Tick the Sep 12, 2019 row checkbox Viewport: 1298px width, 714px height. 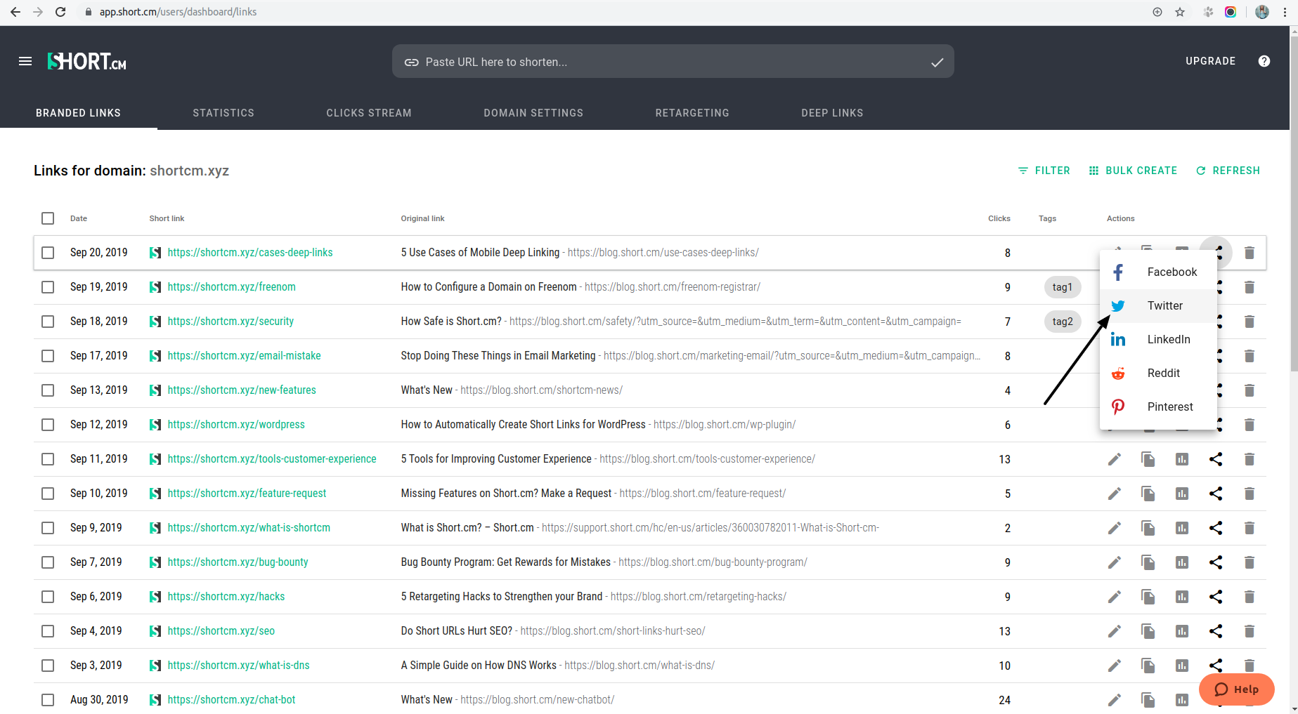pos(48,425)
